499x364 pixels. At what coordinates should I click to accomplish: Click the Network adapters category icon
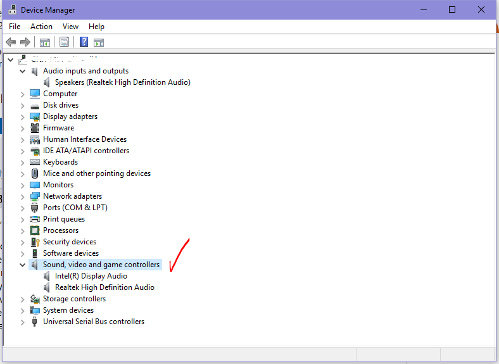coord(35,196)
